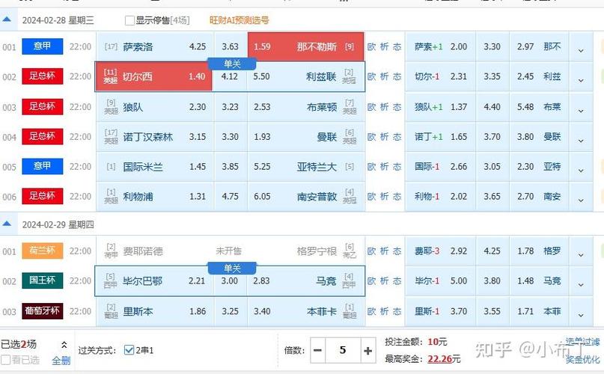Select 狼队 home win odds 2.30
Viewport: 604px width, 374px height.
154,107
